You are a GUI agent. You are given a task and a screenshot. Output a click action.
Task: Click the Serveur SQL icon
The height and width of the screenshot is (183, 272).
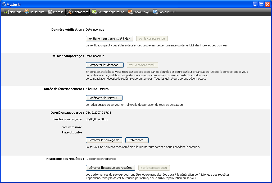[130, 12]
